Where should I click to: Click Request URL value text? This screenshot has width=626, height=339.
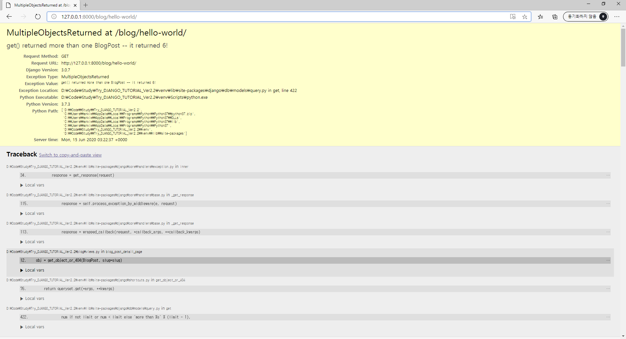[99, 63]
